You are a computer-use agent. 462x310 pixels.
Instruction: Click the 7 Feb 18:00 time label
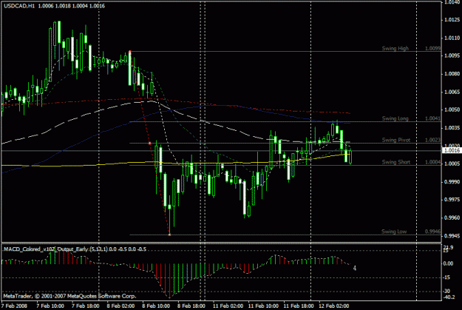click(86, 306)
